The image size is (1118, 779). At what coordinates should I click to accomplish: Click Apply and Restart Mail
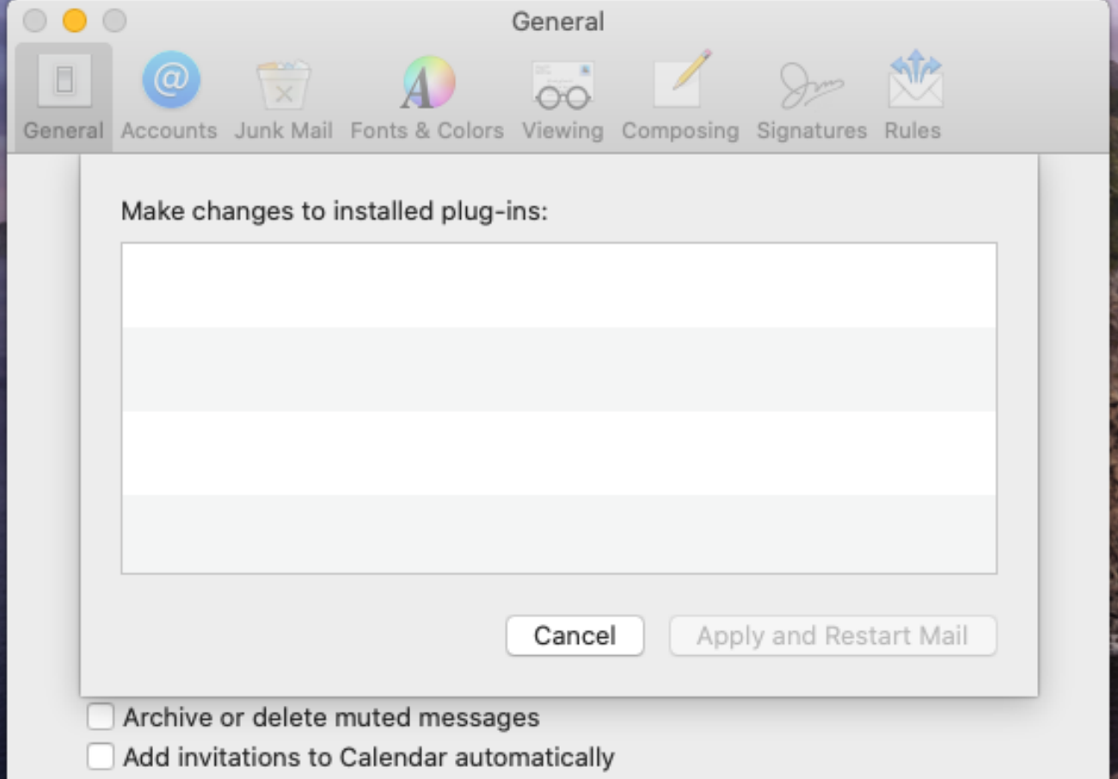[x=832, y=635]
